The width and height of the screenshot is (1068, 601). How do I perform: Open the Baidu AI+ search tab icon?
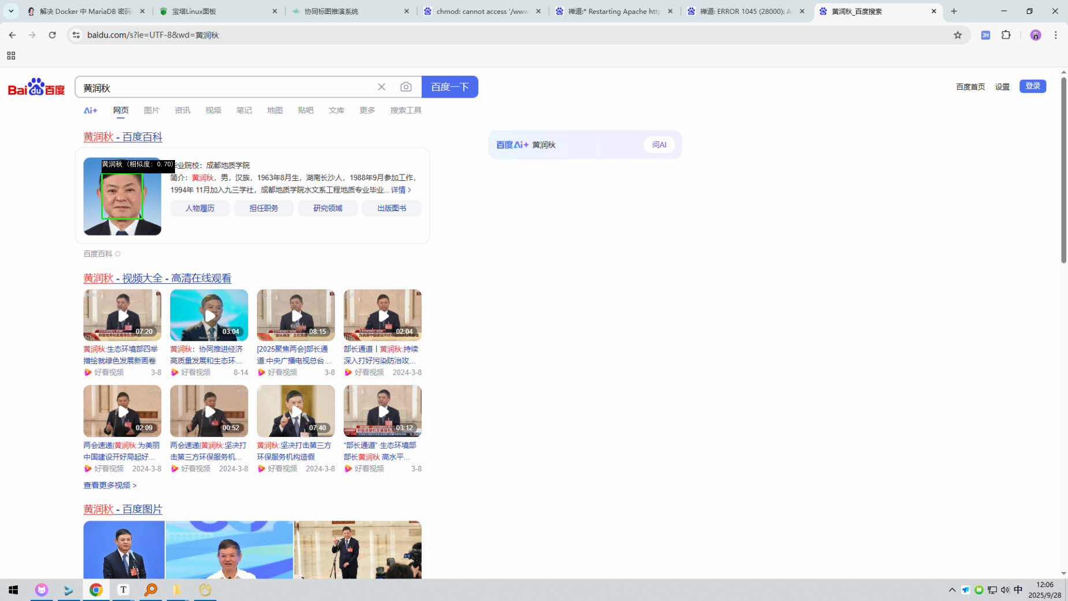click(91, 110)
